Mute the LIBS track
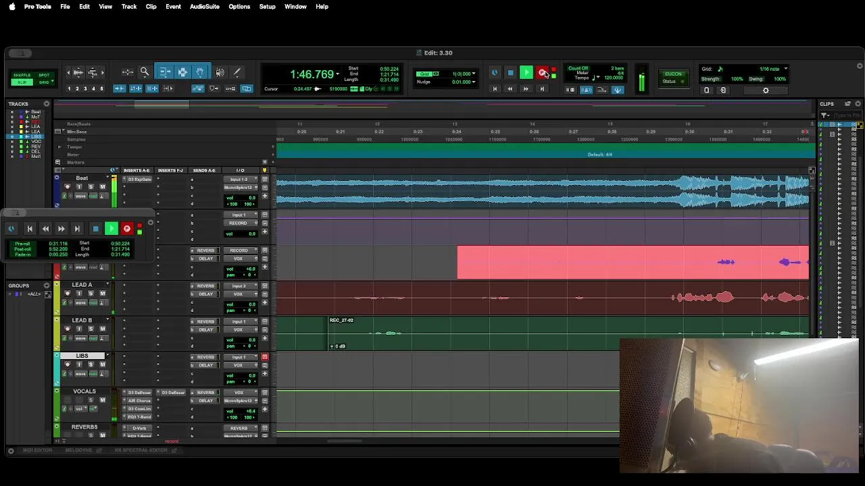865x486 pixels. [103, 364]
